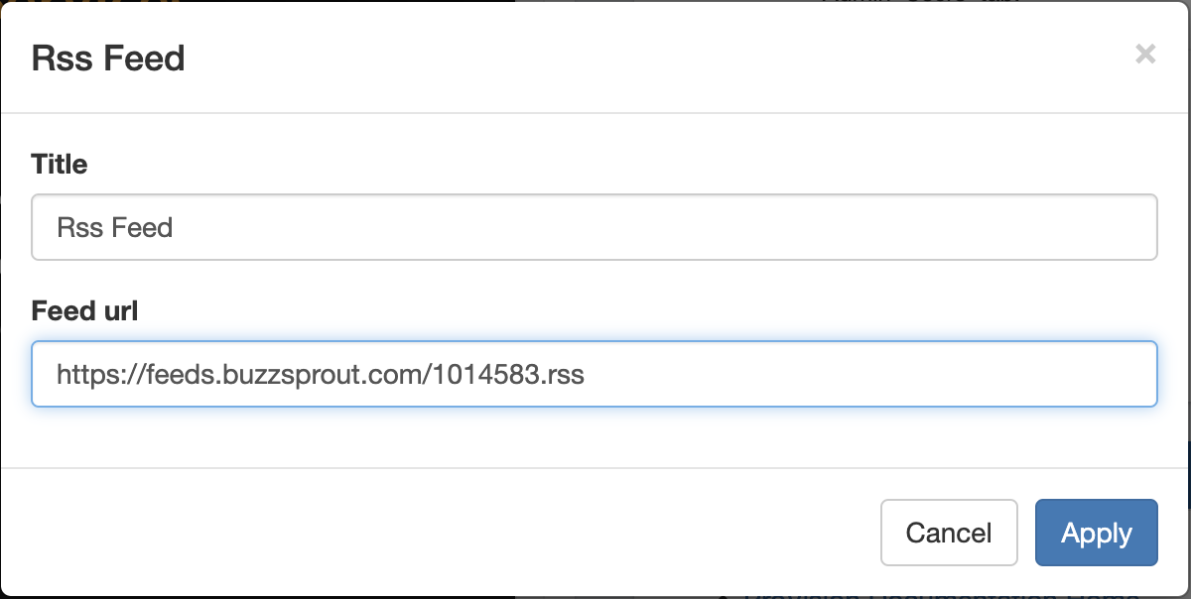Select the Title text box
Image resolution: width=1191 pixels, height=599 pixels.
(x=594, y=227)
